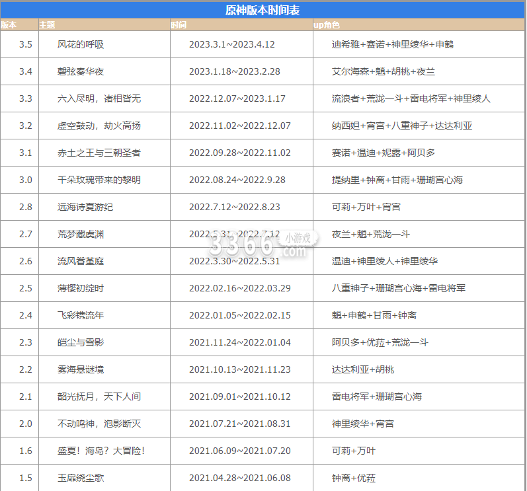This screenshot has height=491, width=527.
Task: Select theme 不动鸣神,泡影断灭
Action: (99, 424)
